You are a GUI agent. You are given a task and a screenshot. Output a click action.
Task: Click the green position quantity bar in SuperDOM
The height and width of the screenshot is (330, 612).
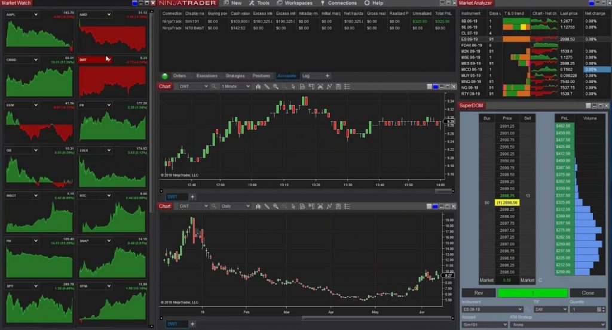point(532,293)
